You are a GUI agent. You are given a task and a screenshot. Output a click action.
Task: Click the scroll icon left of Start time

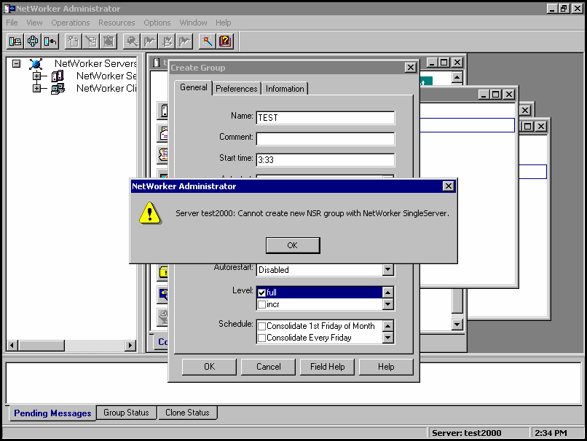tap(164, 154)
